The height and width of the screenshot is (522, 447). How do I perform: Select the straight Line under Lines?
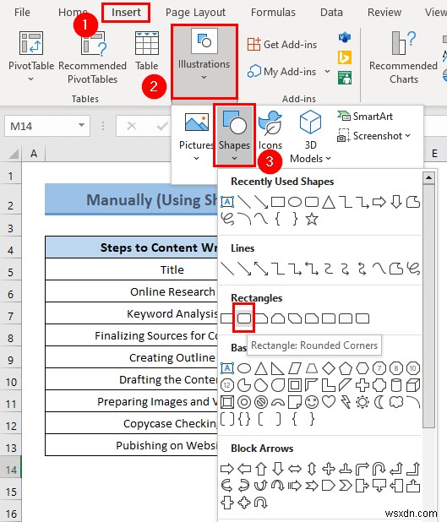[x=227, y=269]
